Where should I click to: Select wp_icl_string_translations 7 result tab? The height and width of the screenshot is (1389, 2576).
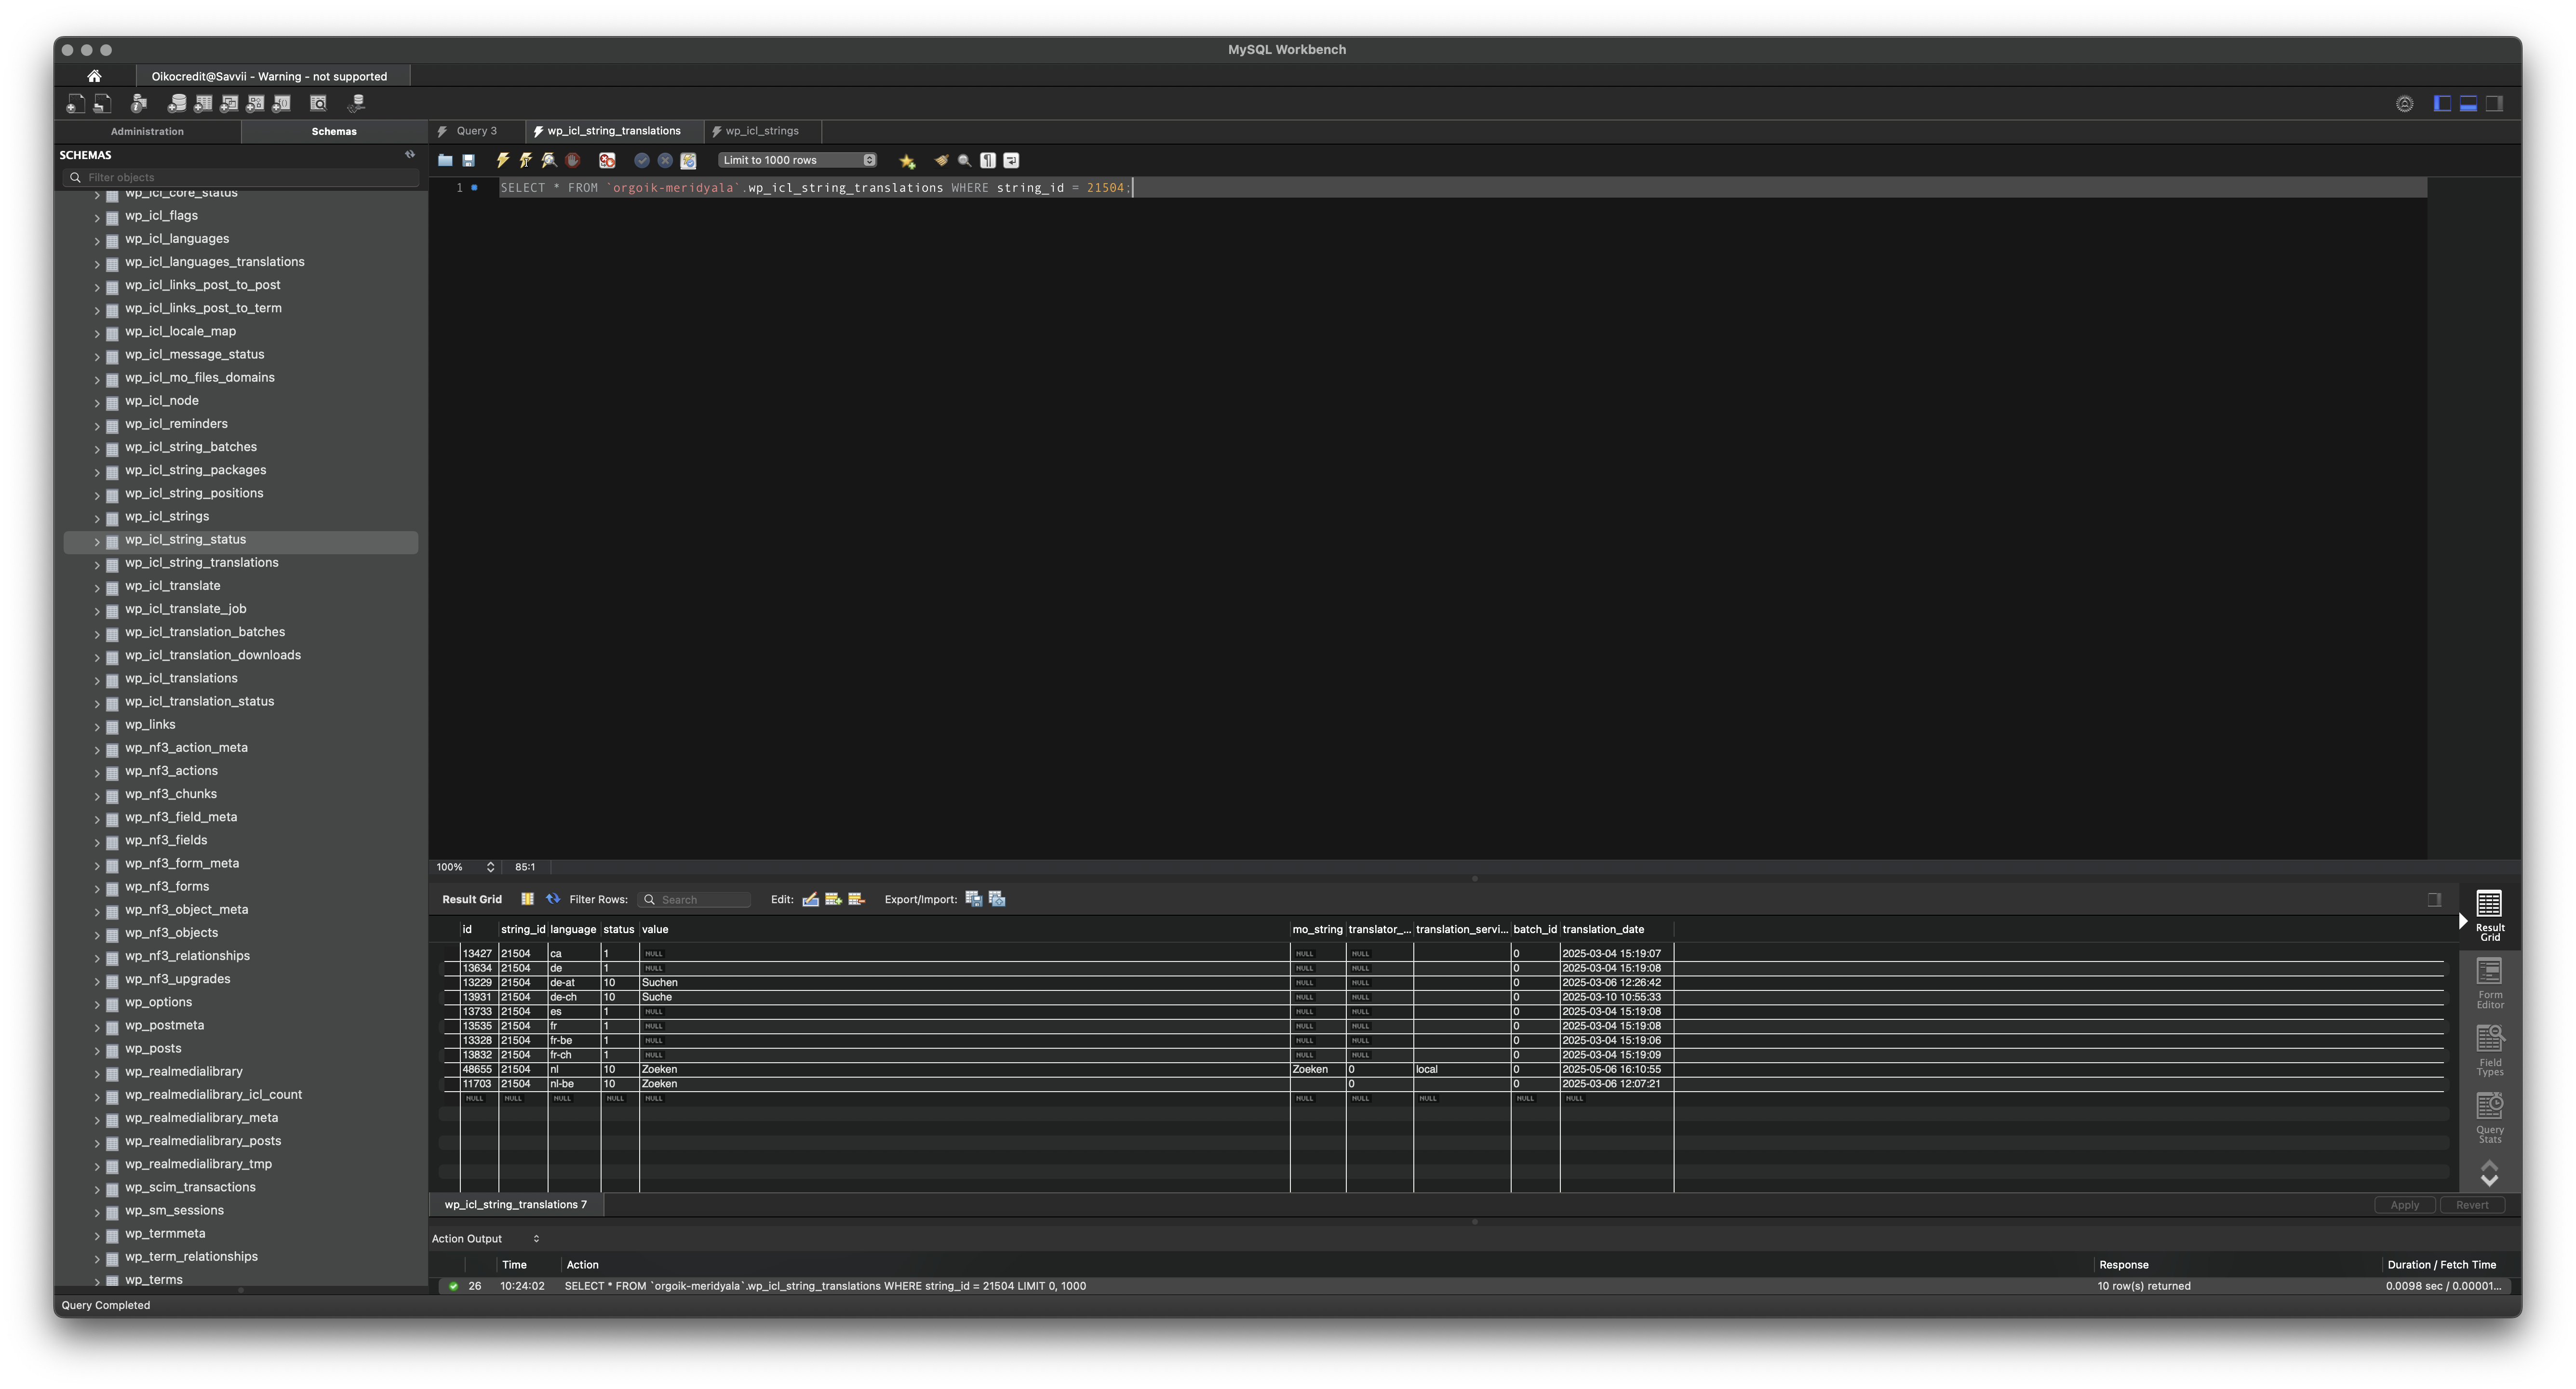516,1204
